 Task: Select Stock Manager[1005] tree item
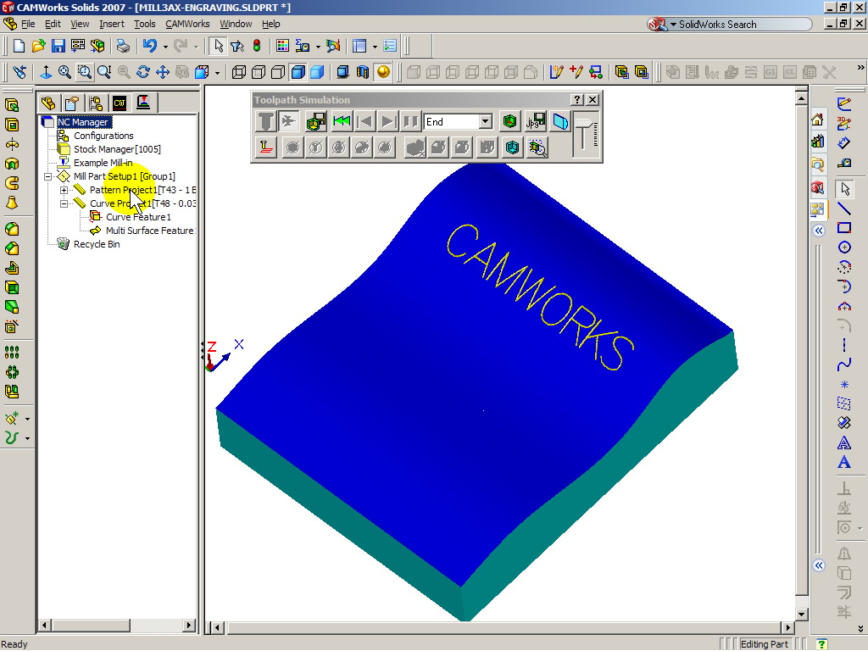(117, 149)
